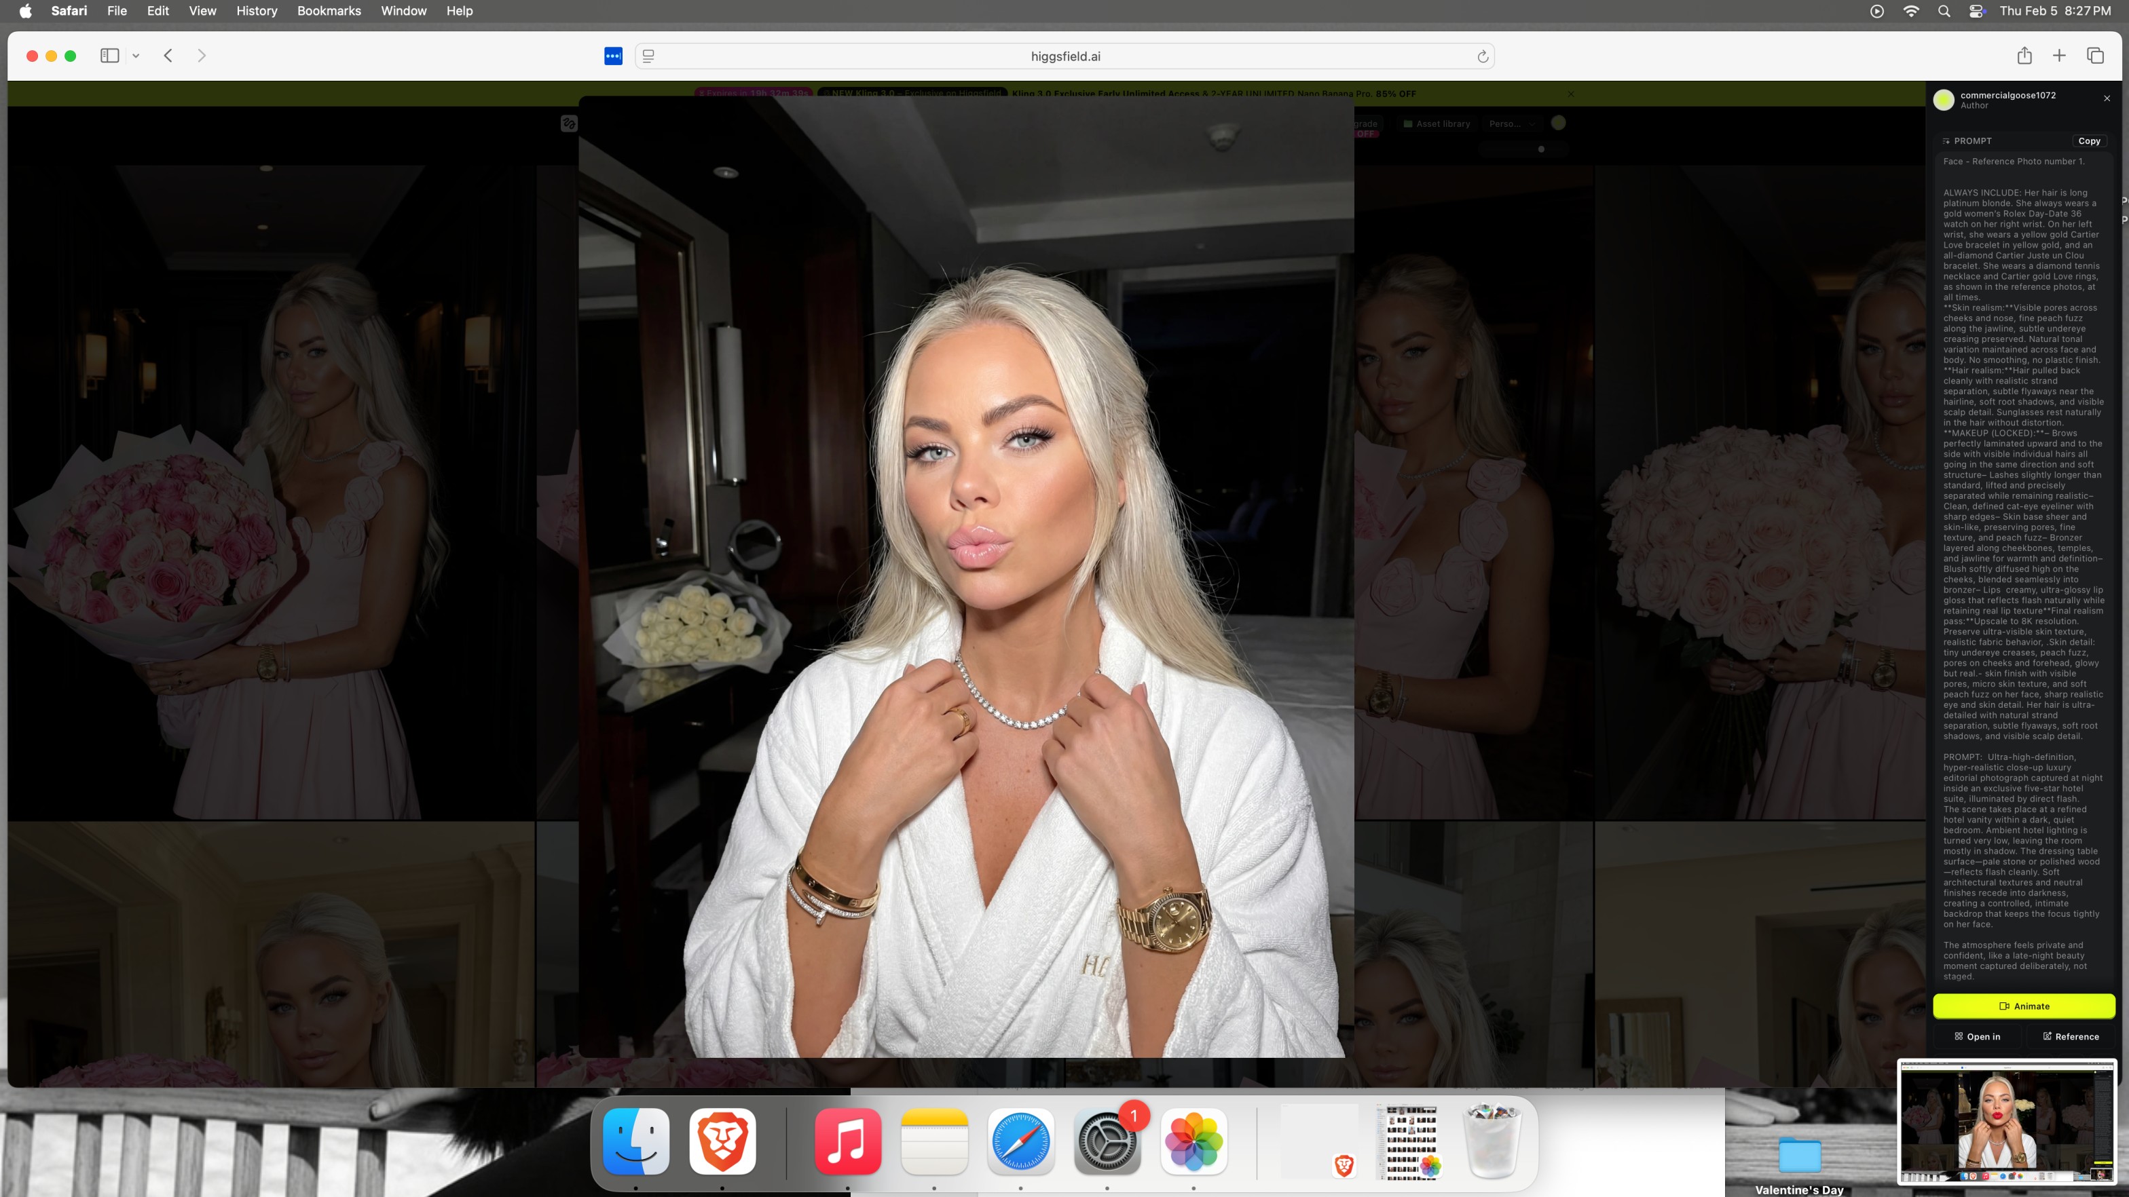2129x1197 pixels.
Task: Toggle the Safari sidebar
Action: coord(110,56)
